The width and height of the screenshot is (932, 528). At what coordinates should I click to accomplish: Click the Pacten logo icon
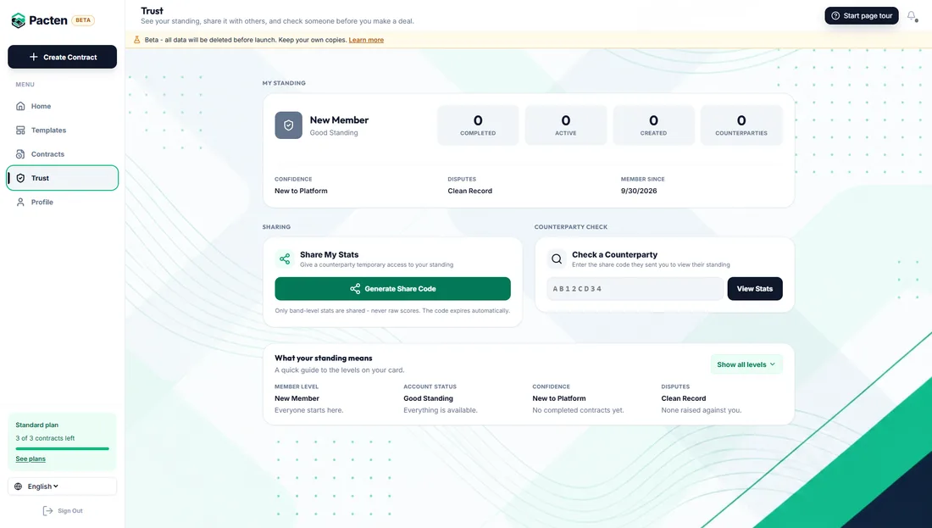pos(19,20)
